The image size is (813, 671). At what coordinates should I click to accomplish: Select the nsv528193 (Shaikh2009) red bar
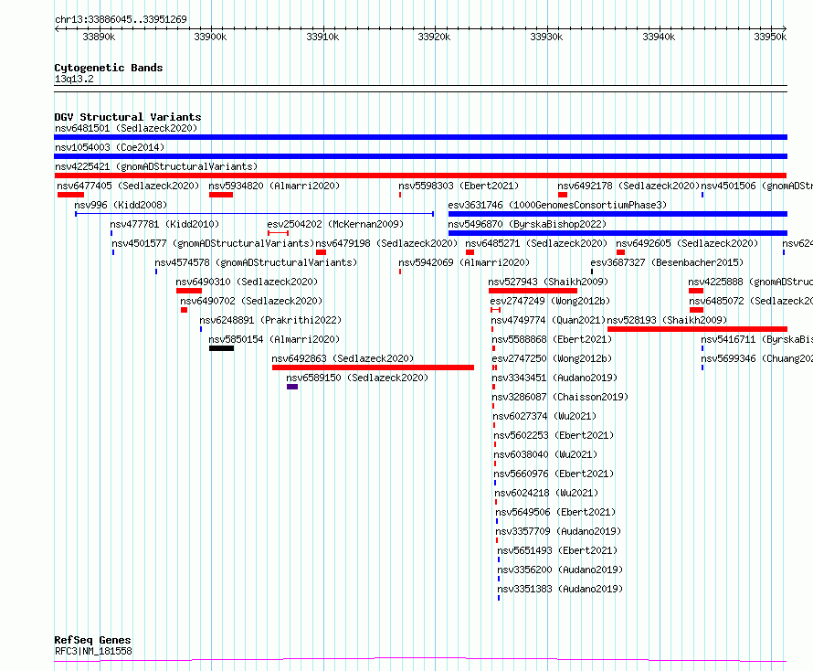click(x=697, y=329)
